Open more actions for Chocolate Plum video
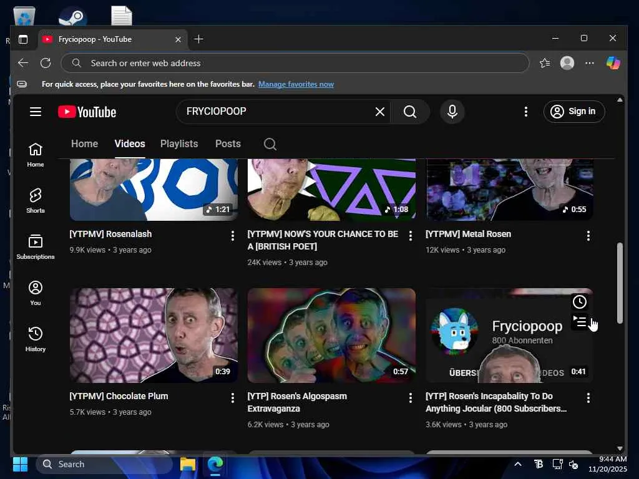The image size is (639, 479). 233,397
